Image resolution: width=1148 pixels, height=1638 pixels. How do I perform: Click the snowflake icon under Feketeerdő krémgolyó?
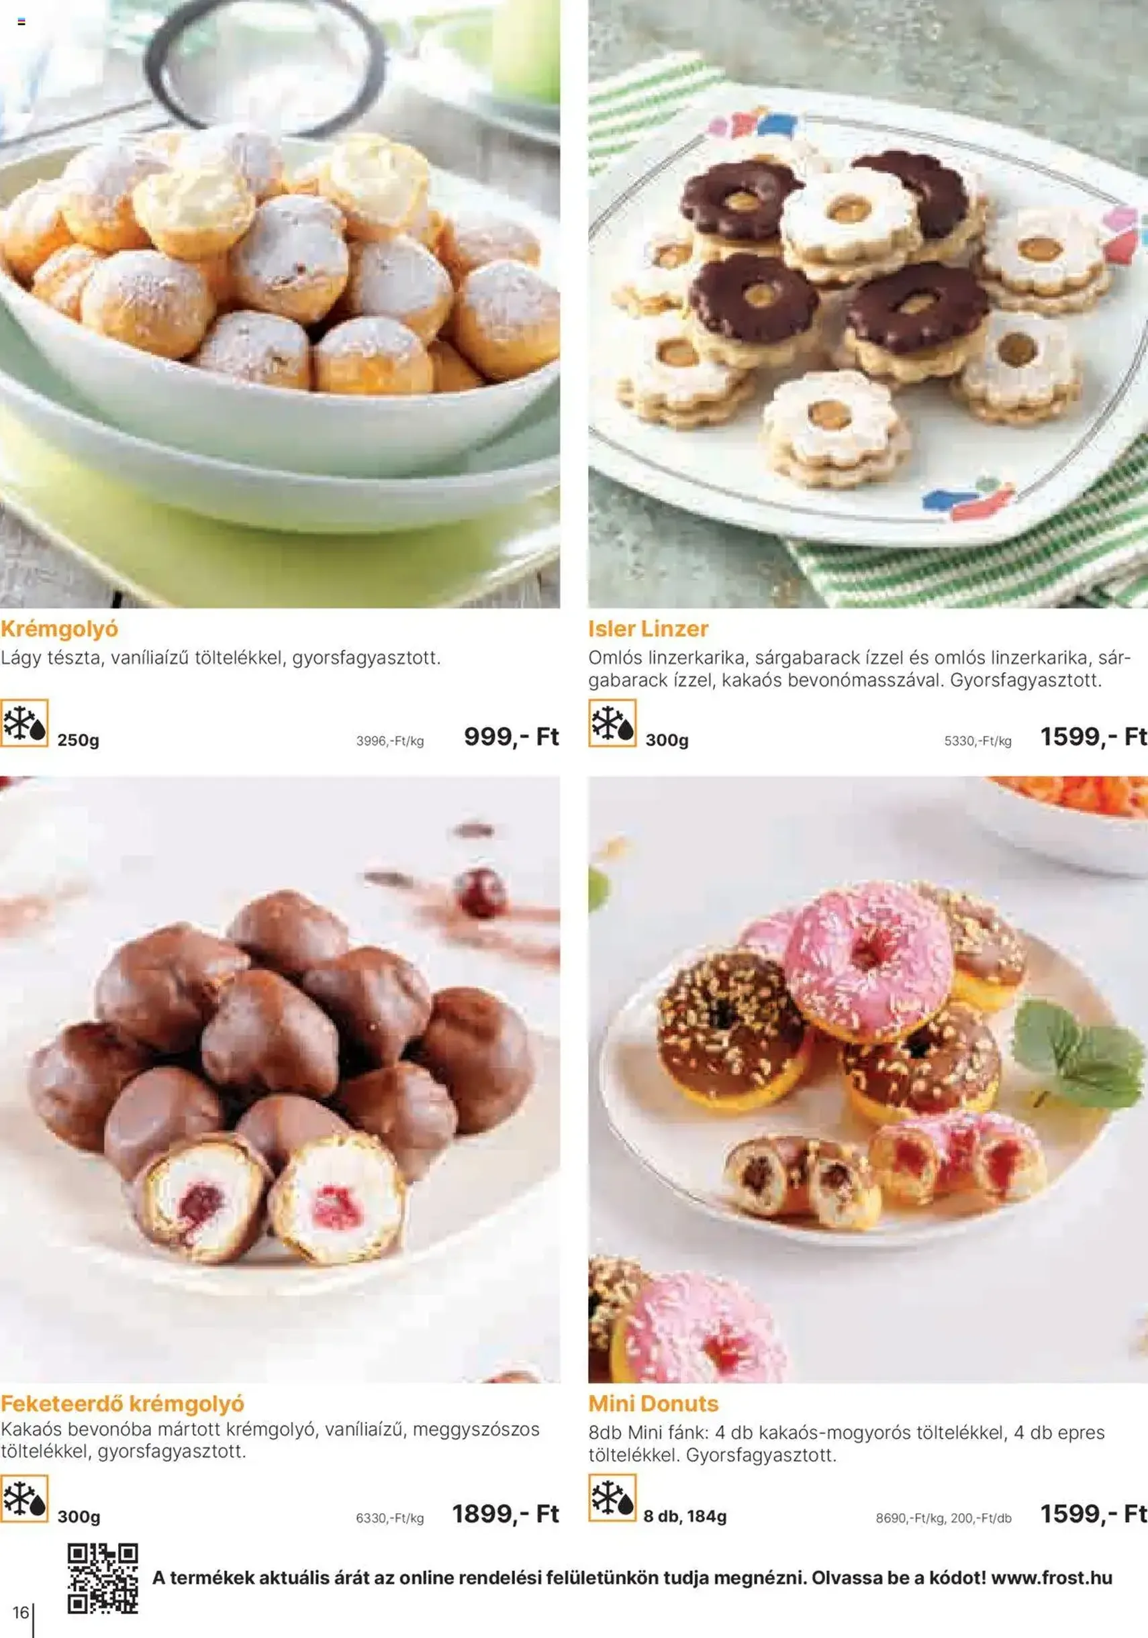pyautogui.click(x=24, y=1498)
